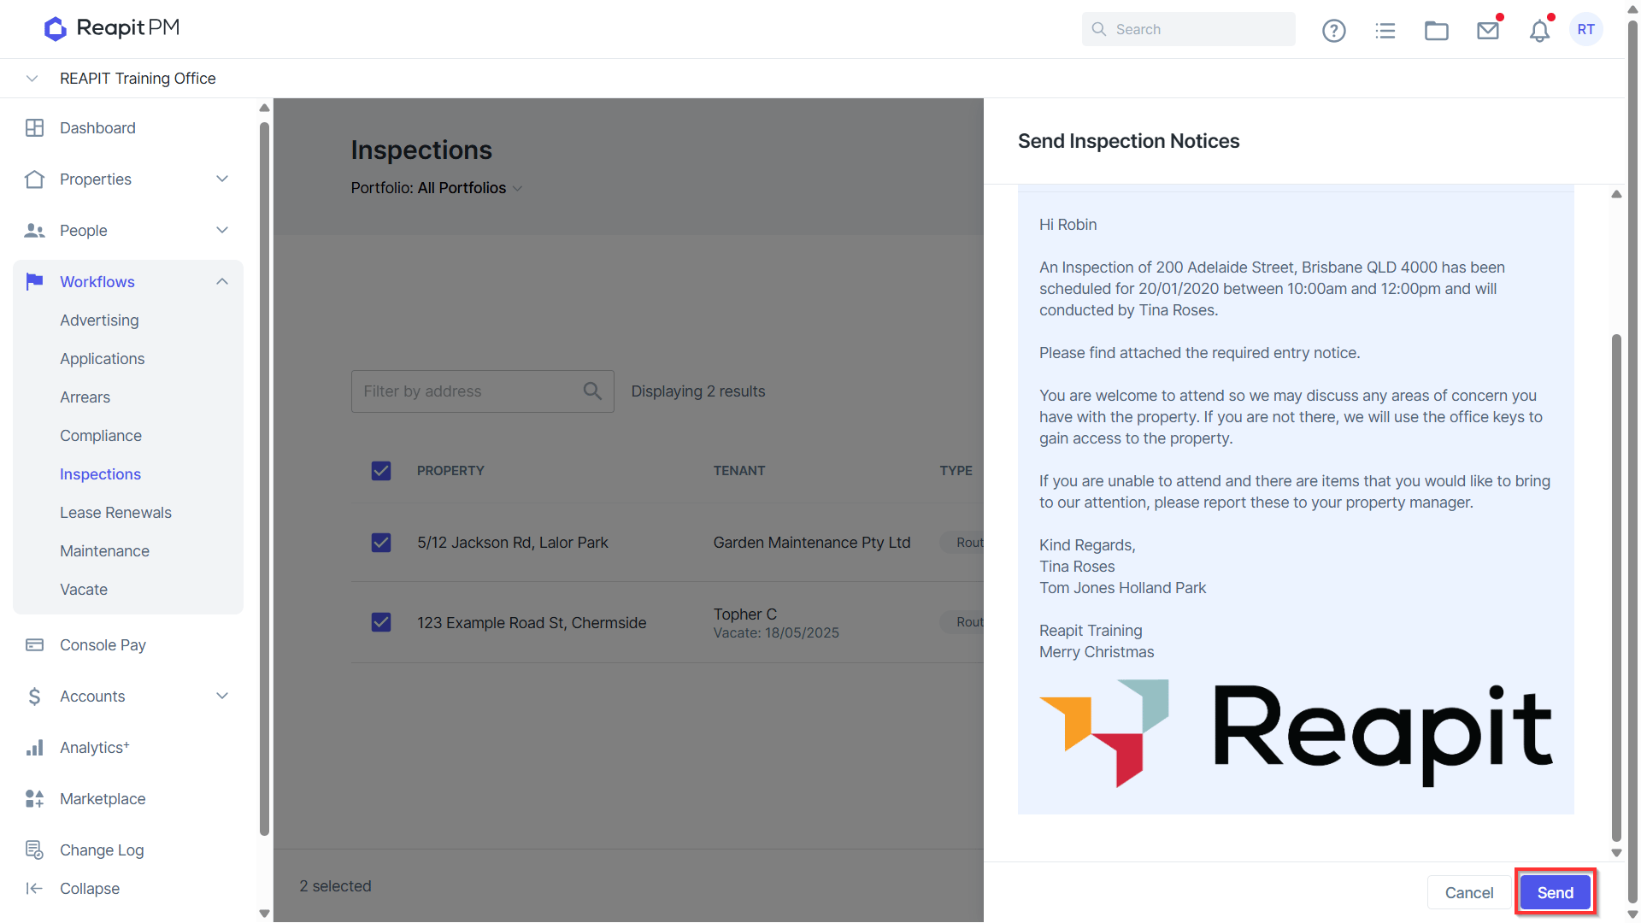Open the help question mark icon
The height and width of the screenshot is (923, 1641).
[x=1333, y=31]
